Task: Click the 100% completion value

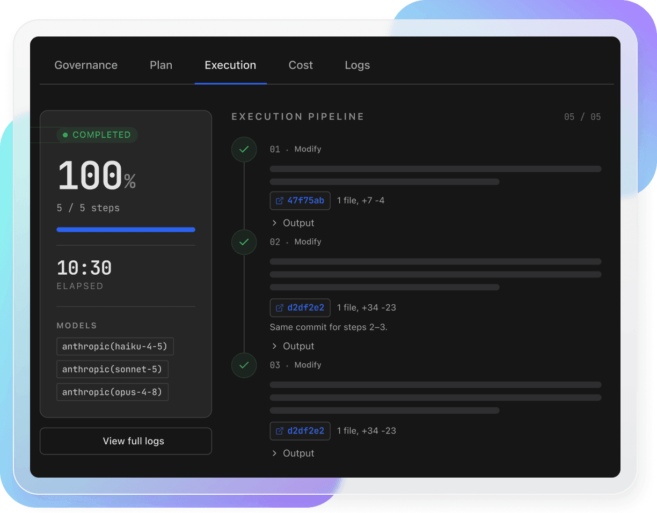Action: [x=97, y=176]
